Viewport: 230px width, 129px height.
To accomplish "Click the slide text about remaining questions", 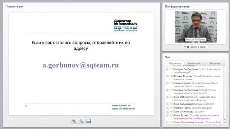I will 80,46.
